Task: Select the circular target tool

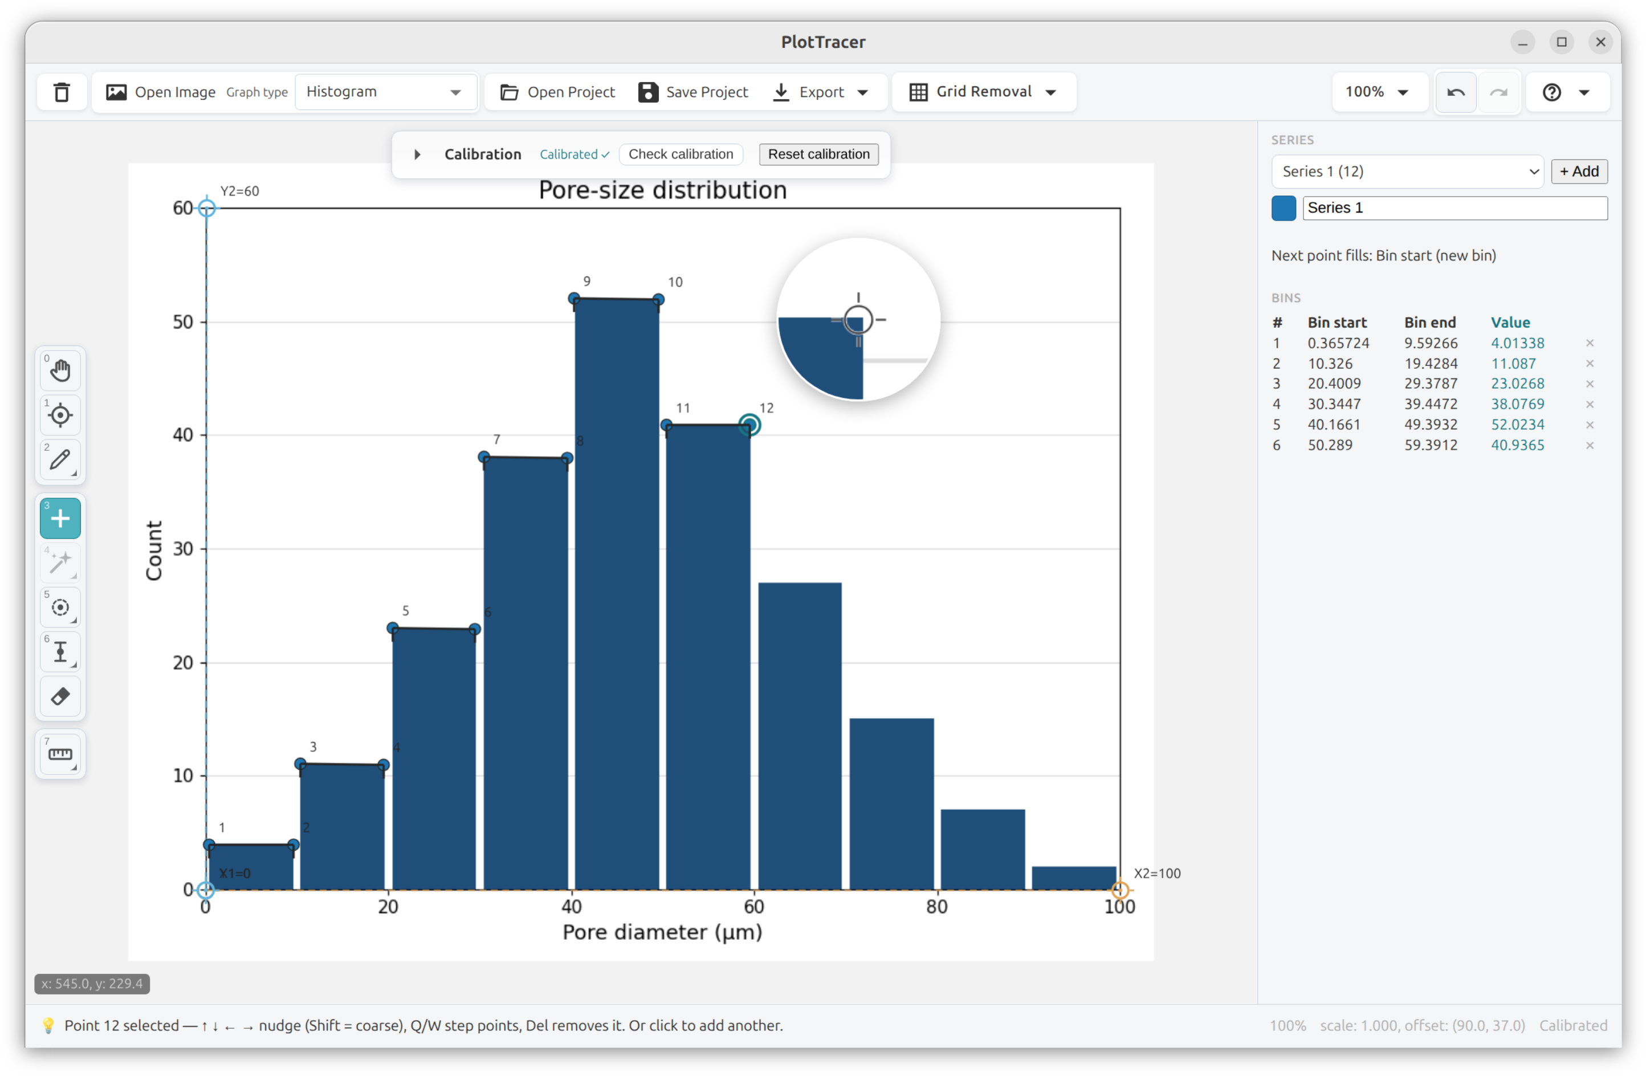Action: (x=60, y=607)
